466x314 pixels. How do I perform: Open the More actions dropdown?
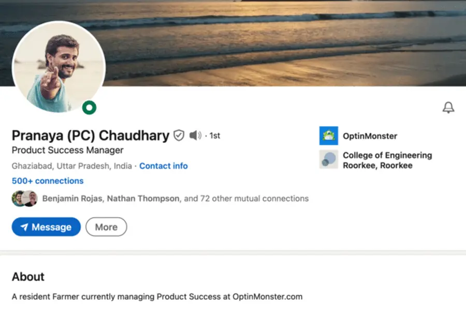[x=106, y=227]
